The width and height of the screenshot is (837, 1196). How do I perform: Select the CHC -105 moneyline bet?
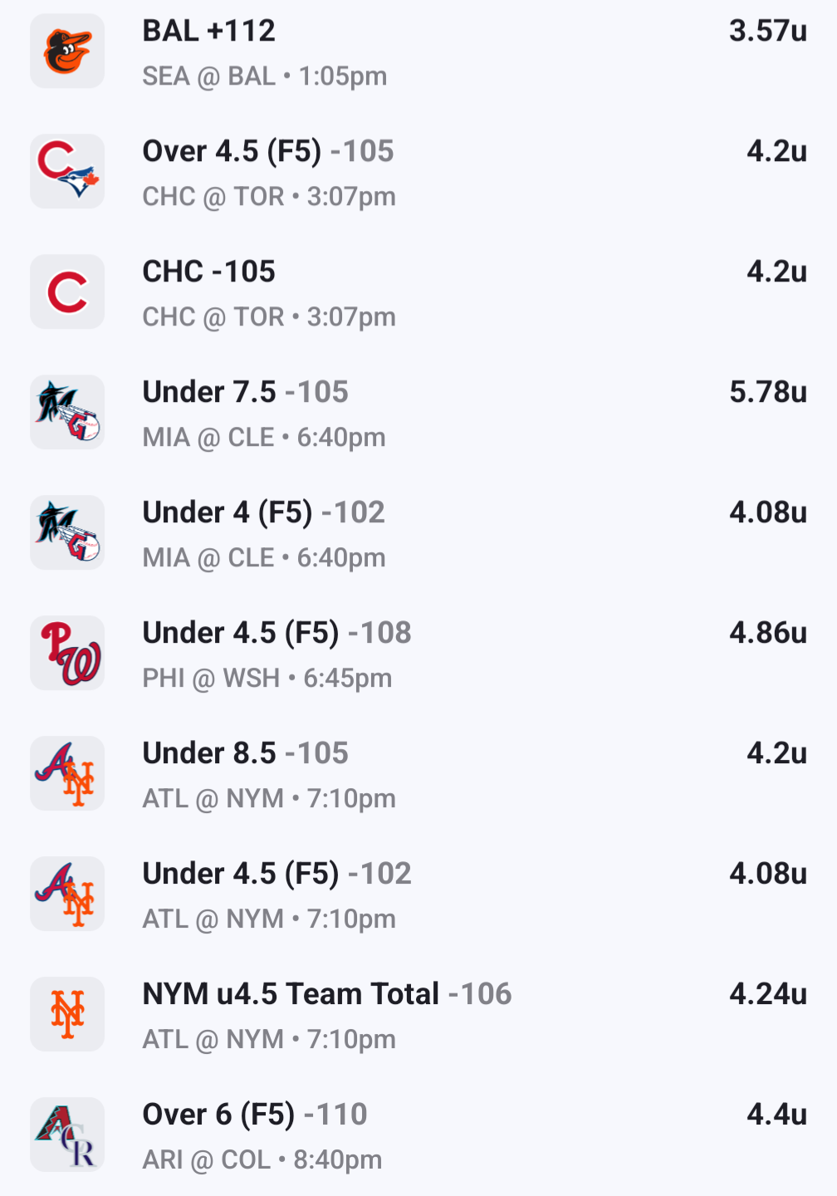pyautogui.click(x=208, y=272)
